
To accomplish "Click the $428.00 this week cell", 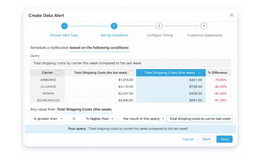I will 195,93.
